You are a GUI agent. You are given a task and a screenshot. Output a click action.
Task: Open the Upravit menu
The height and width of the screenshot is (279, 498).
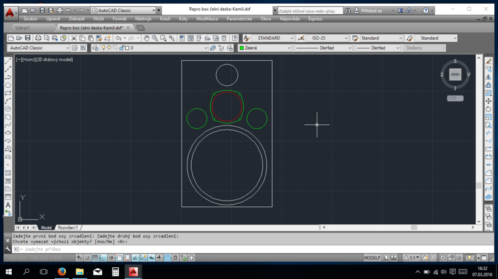point(53,19)
